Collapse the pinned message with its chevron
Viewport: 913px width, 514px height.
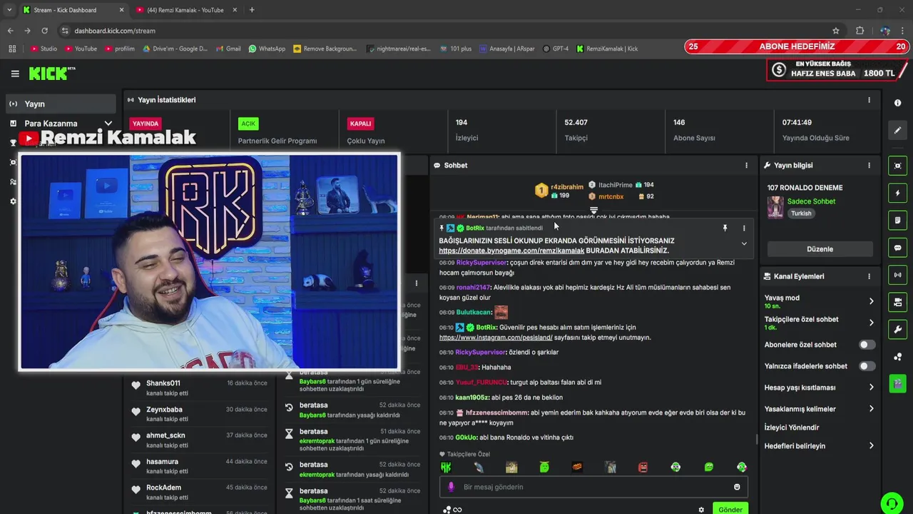pos(744,244)
